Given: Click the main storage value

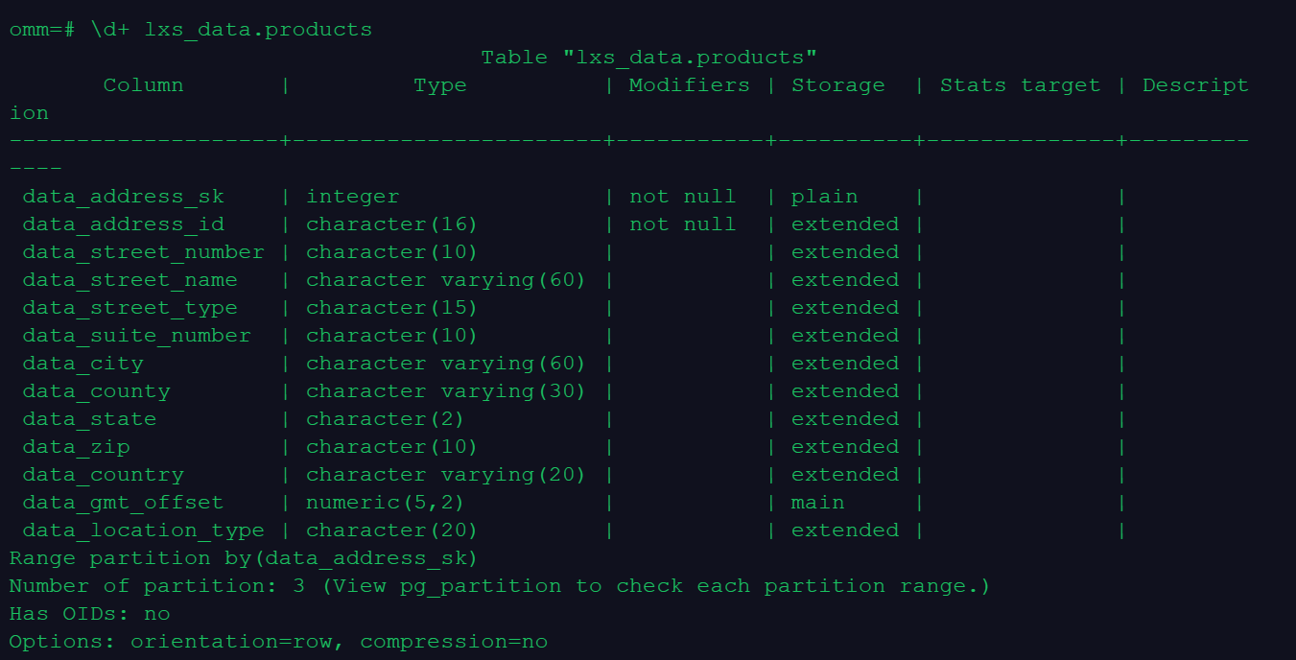Looking at the screenshot, I should click(817, 503).
